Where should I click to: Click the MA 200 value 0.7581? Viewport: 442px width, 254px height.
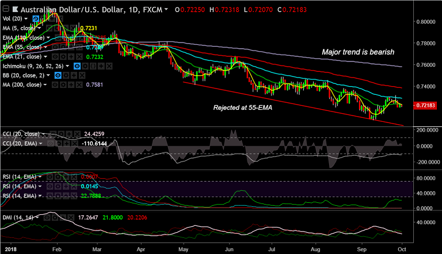coord(94,84)
